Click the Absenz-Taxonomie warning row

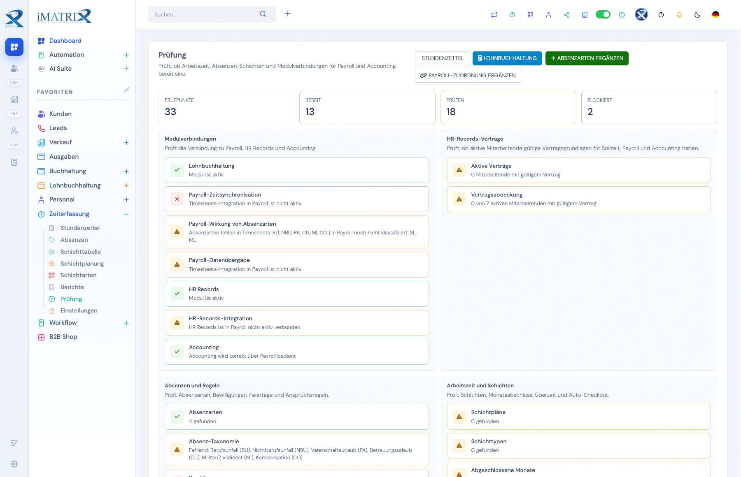tap(296, 449)
